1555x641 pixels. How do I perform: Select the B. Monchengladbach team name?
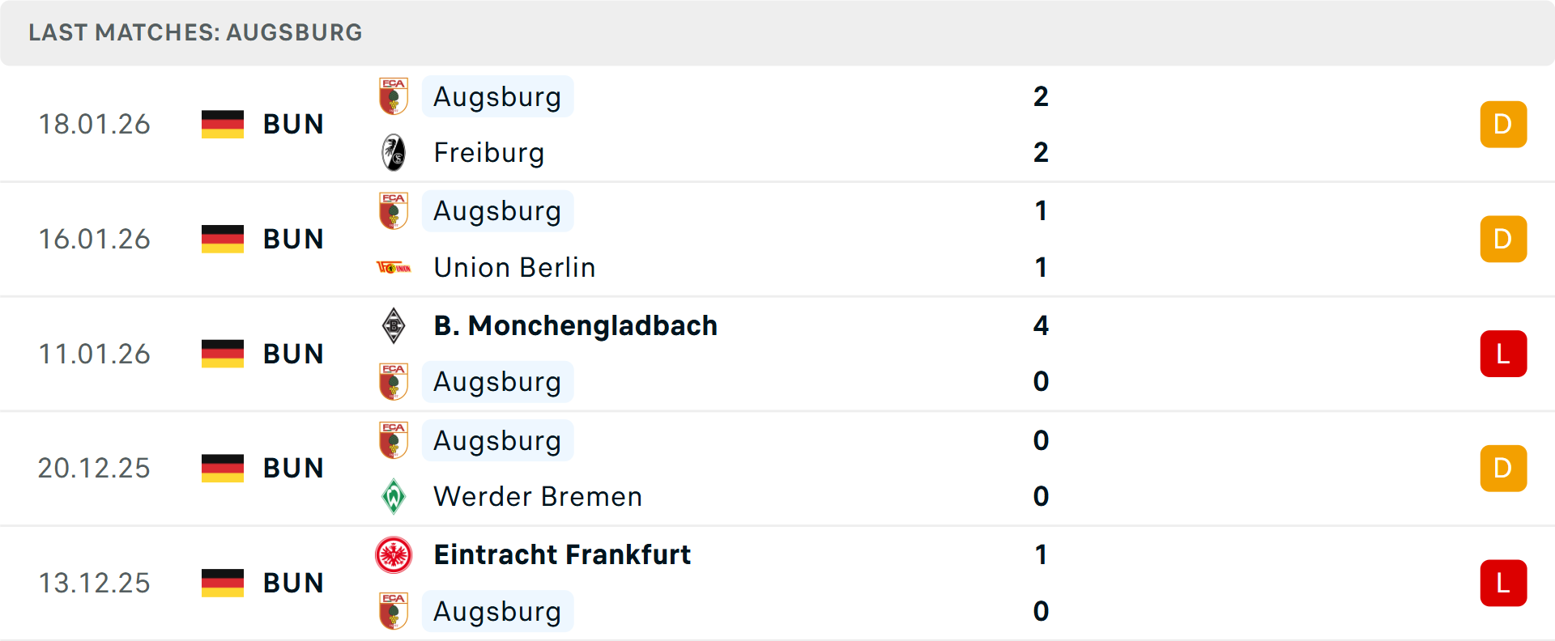pyautogui.click(x=575, y=325)
